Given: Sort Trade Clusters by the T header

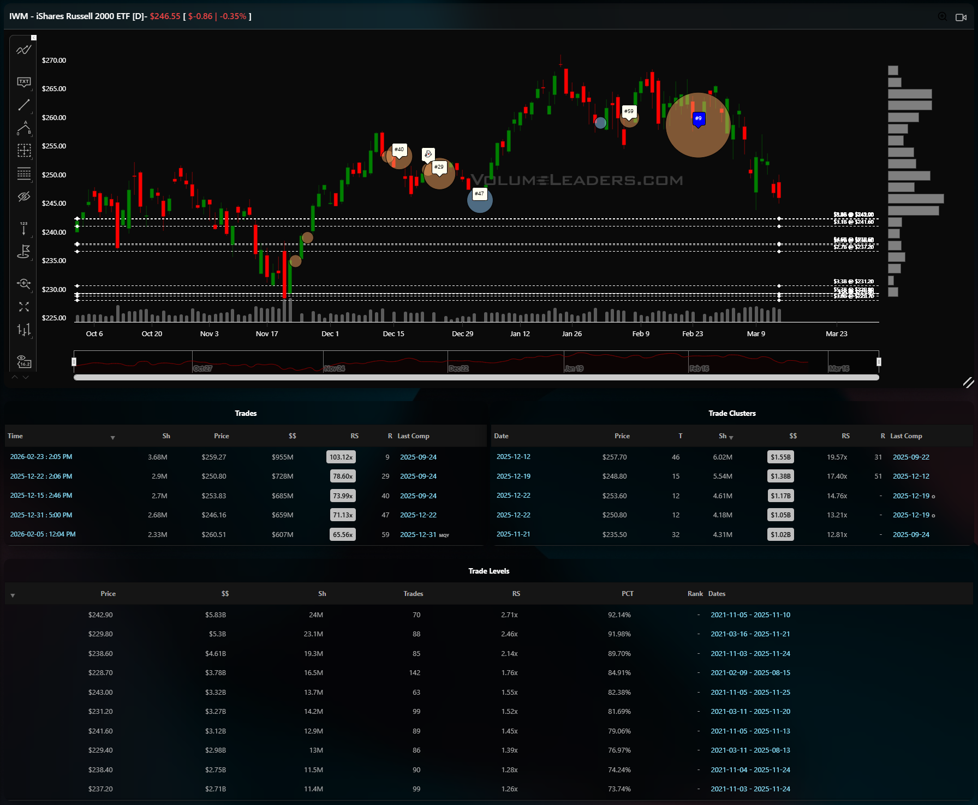Looking at the screenshot, I should point(680,436).
